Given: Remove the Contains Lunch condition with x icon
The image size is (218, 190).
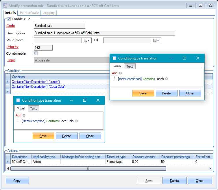Looking at the screenshot, I should point(167,79).
